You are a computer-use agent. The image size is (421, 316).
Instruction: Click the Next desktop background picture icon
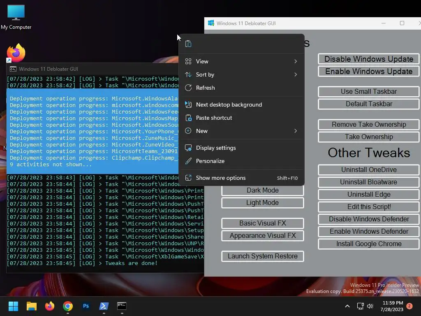tap(188, 105)
